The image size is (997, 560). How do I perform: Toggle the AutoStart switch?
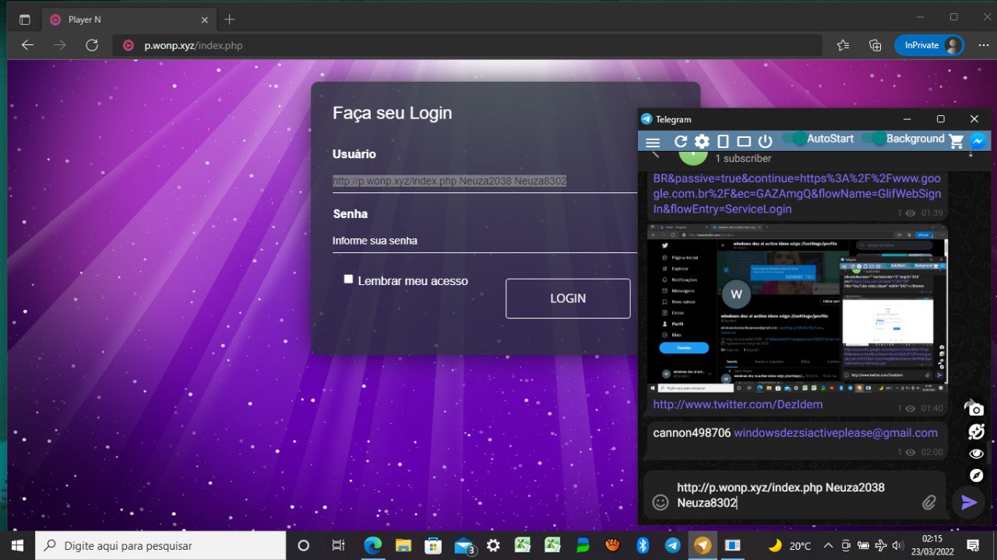(x=794, y=139)
